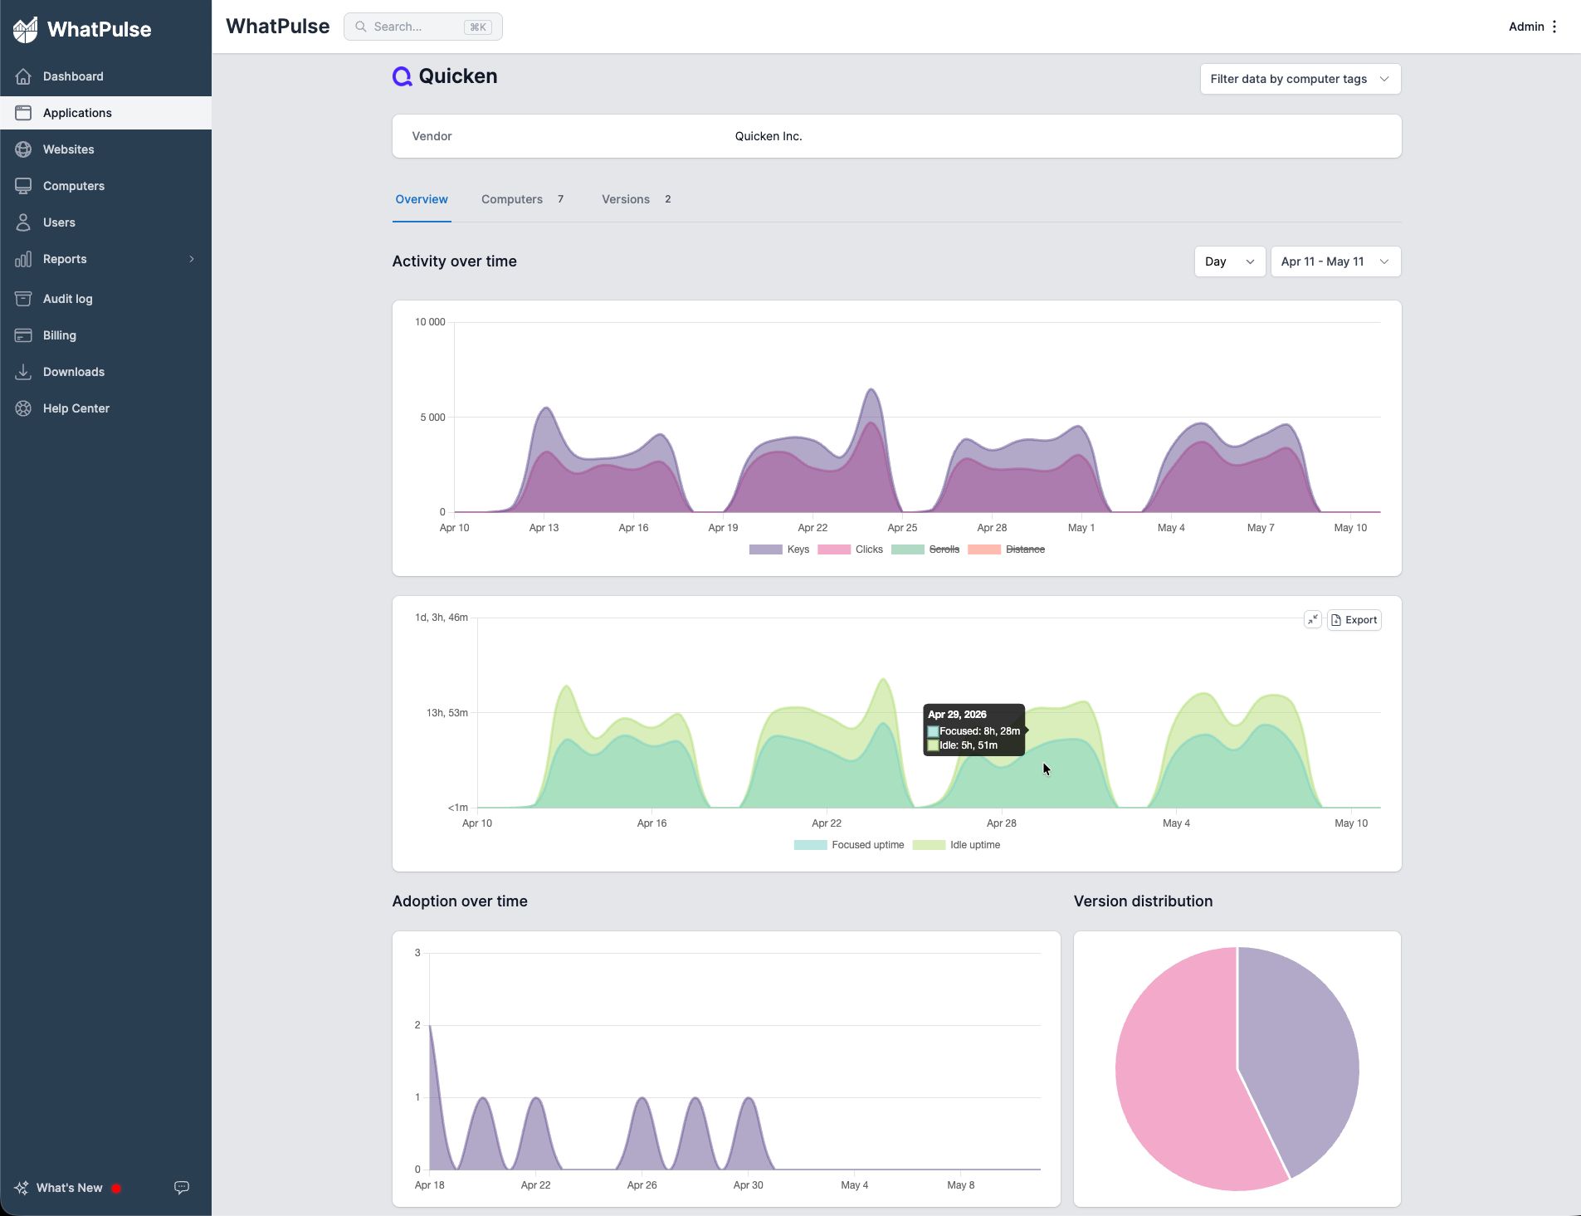Open What's New announcements
1581x1216 pixels.
70,1188
